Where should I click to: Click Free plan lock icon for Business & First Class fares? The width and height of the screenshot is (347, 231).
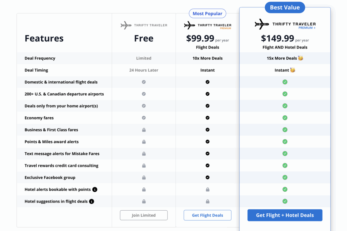[144, 130]
